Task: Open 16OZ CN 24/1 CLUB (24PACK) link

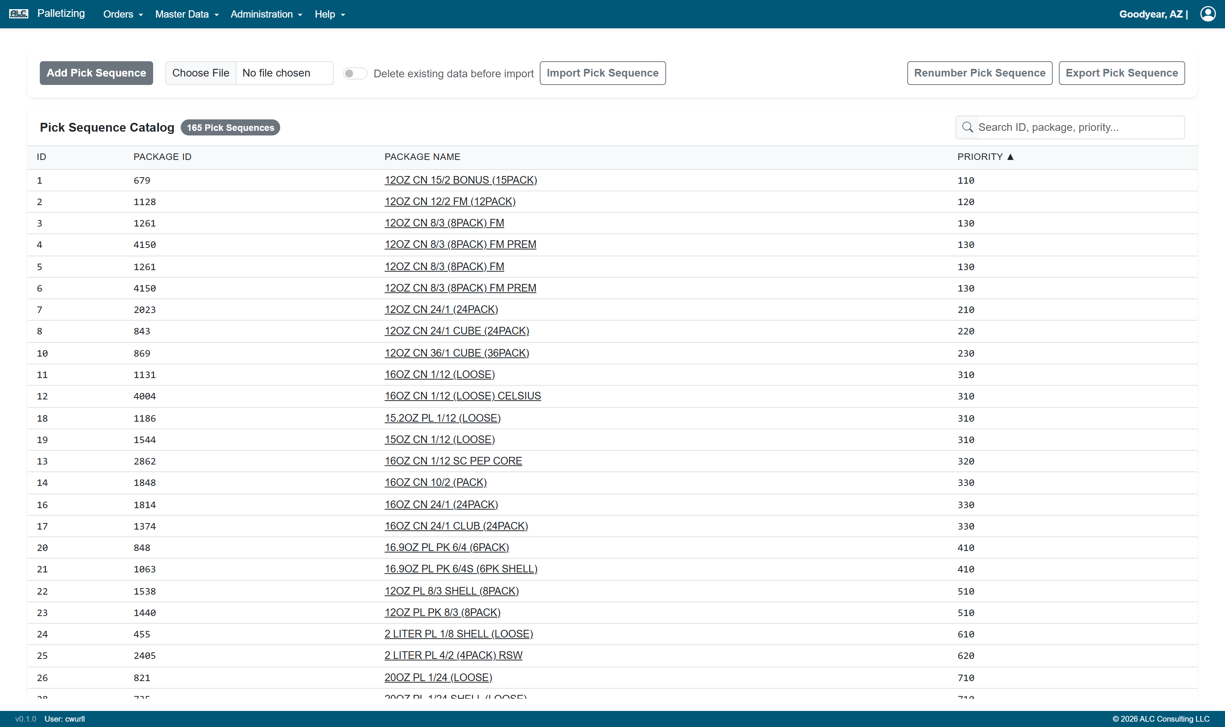Action: (456, 526)
